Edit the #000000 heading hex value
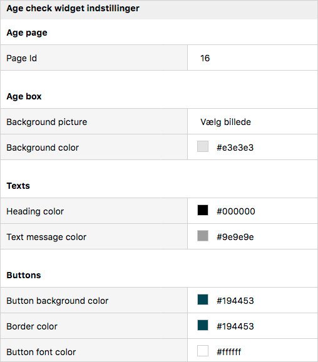Image resolution: width=318 pixels, height=362 pixels. point(236,211)
